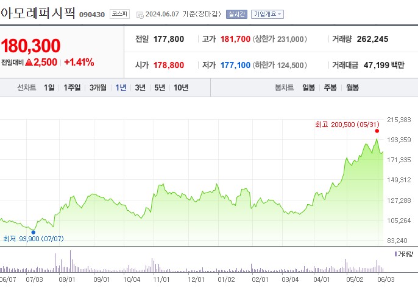The image size is (418, 291).
Task: Click the 01/02 date axis label
Action: 226,279
